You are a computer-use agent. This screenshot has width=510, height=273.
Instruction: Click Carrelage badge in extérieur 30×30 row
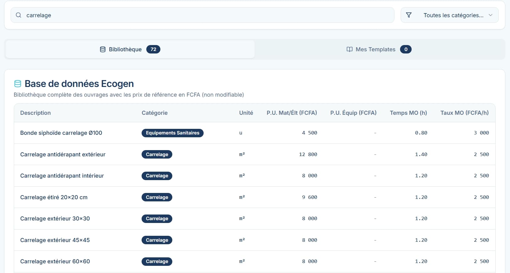(x=157, y=219)
